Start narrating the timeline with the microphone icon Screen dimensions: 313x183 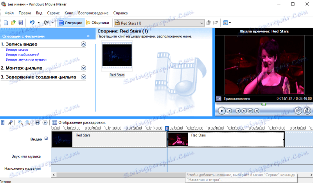(x=10, y=122)
